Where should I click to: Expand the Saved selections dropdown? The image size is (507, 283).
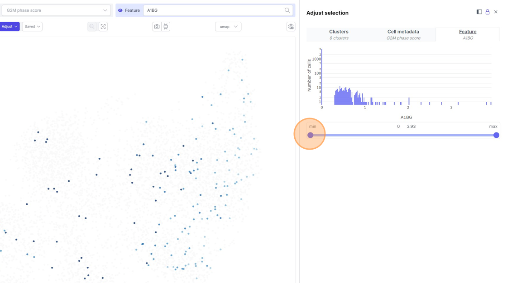click(x=32, y=27)
